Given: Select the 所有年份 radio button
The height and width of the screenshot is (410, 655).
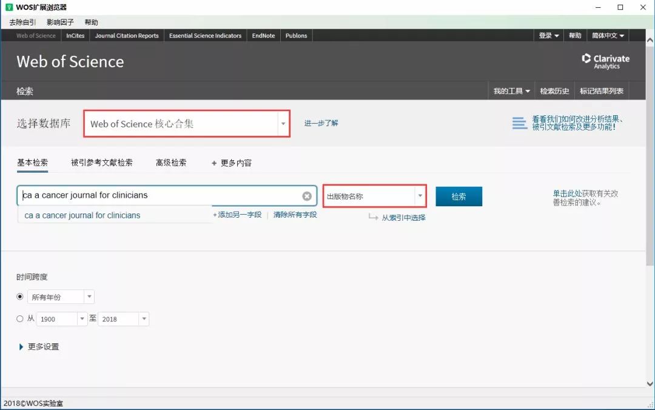Looking at the screenshot, I should coord(20,297).
